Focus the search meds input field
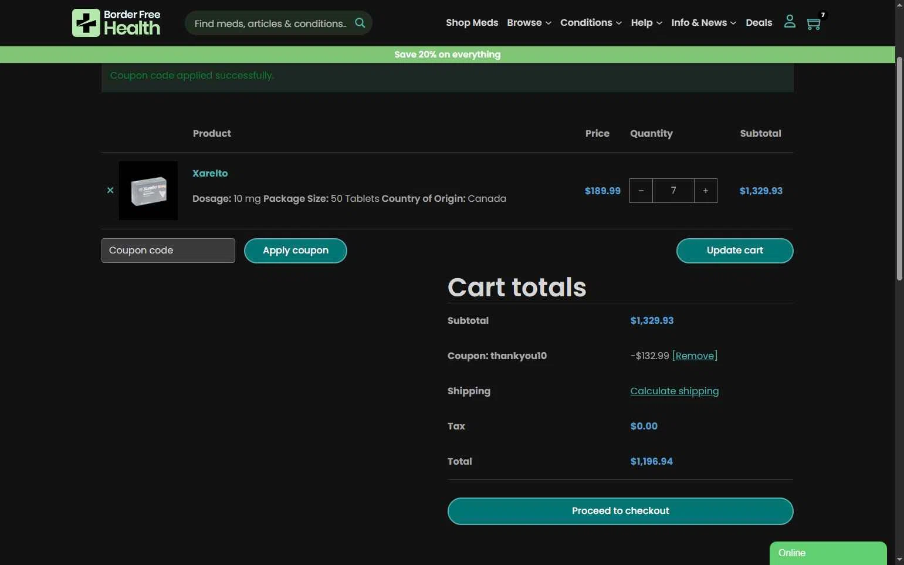The image size is (904, 565). point(270,23)
